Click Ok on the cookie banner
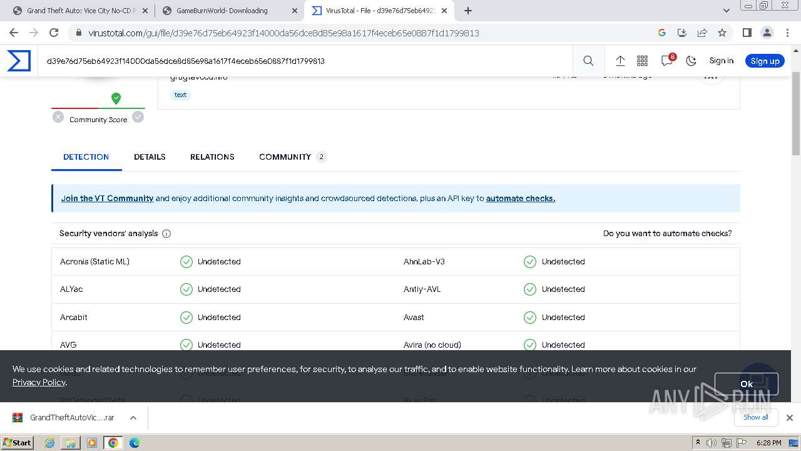801x451 pixels. 746,384
